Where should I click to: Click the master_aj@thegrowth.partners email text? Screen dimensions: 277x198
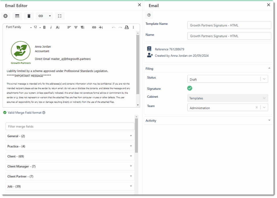click(x=71, y=59)
